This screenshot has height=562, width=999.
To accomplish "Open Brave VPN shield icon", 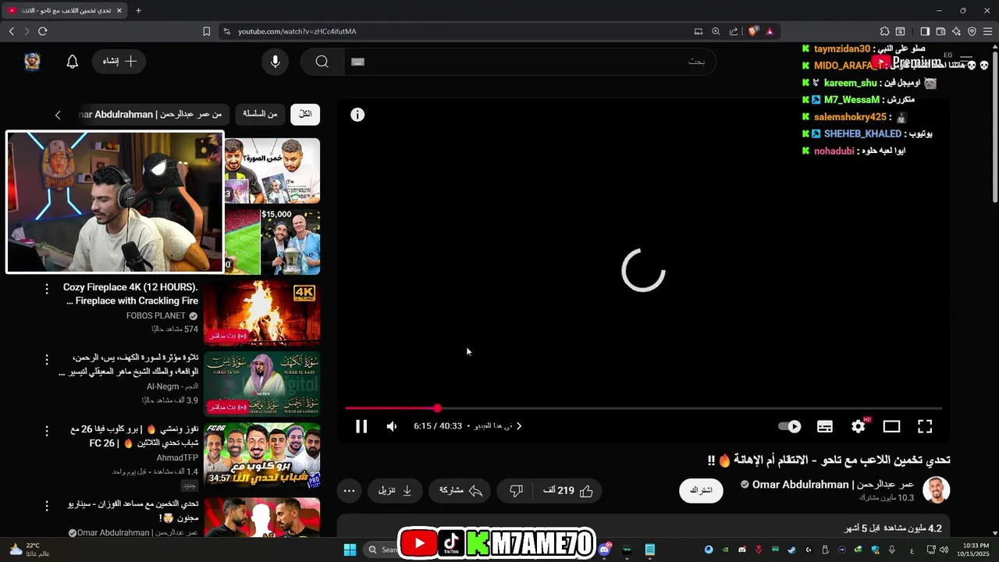I will (972, 31).
